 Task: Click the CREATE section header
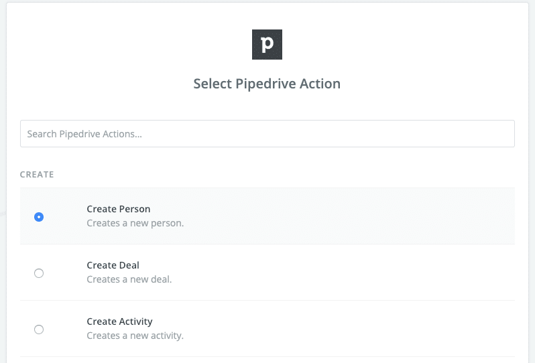(37, 175)
